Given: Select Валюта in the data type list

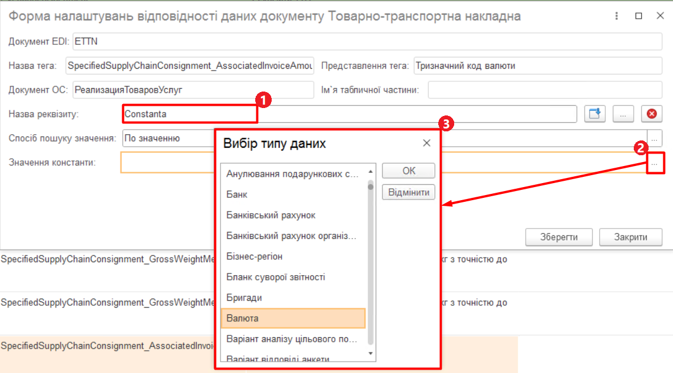Looking at the screenshot, I should click(292, 318).
